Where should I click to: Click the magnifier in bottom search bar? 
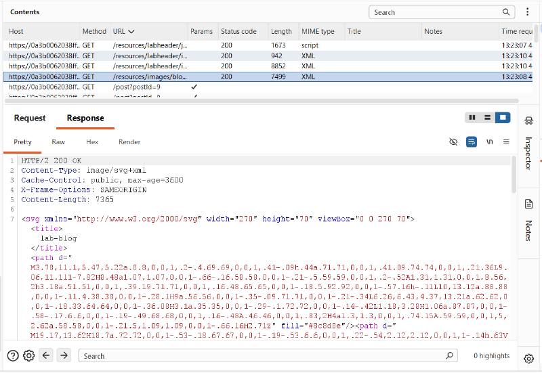(x=449, y=355)
